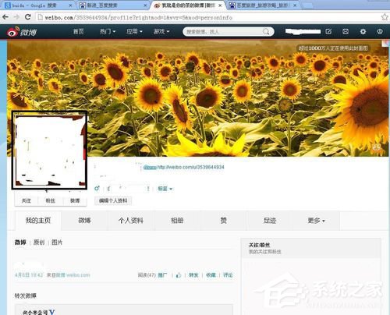Expand the 热门 dropdown menu
The image size is (390, 315).
[108, 31]
